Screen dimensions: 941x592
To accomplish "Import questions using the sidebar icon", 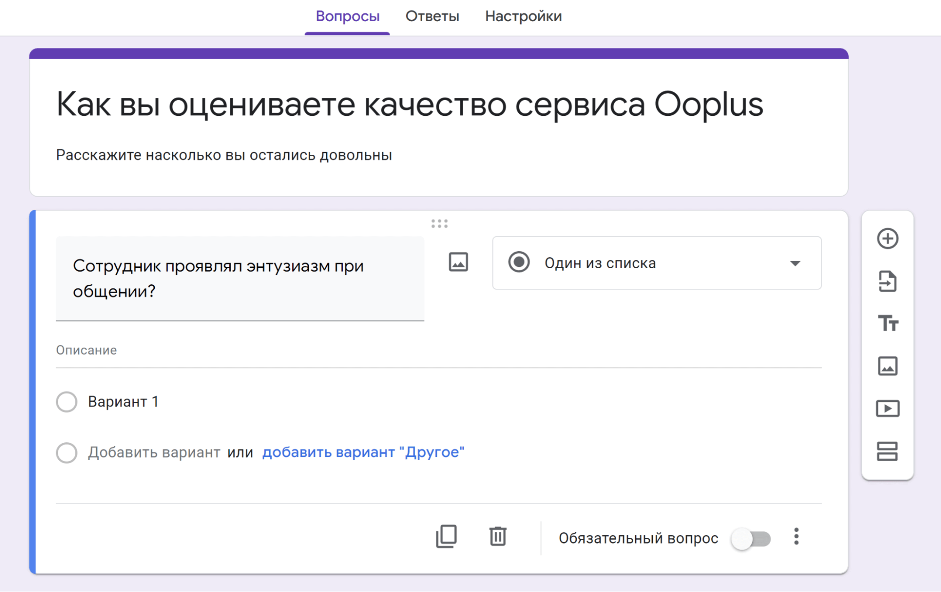I will click(x=887, y=281).
